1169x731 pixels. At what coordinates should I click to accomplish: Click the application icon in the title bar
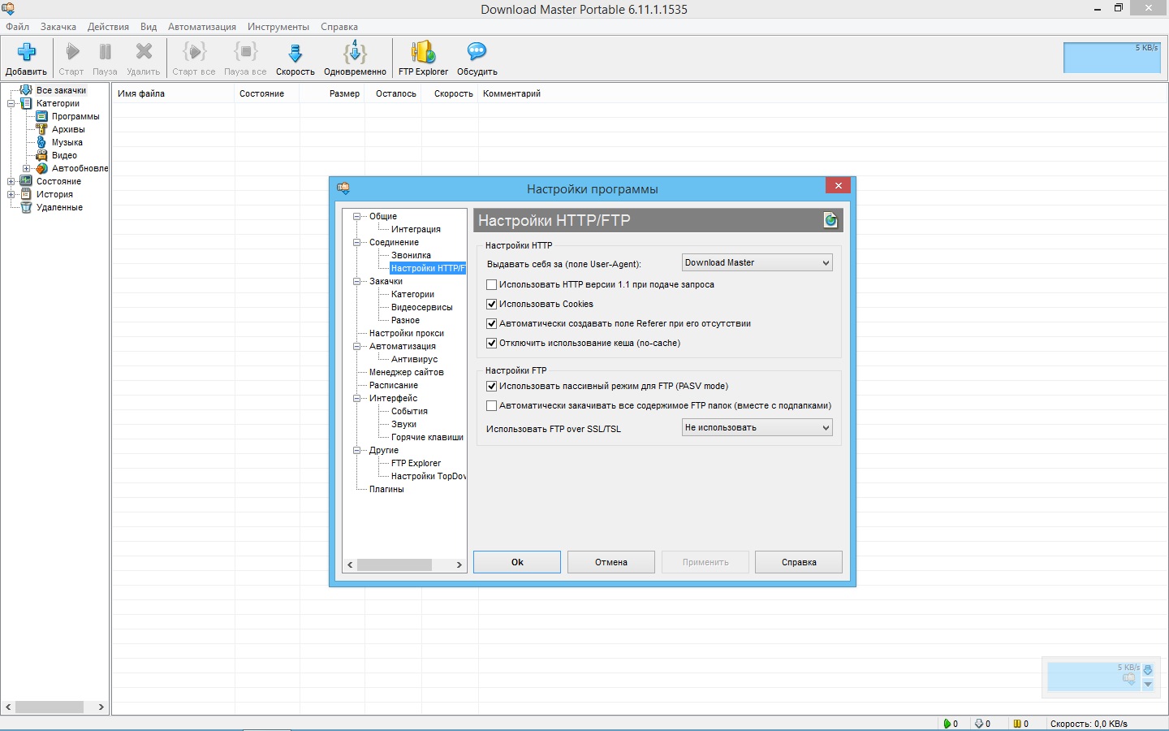[x=7, y=9]
